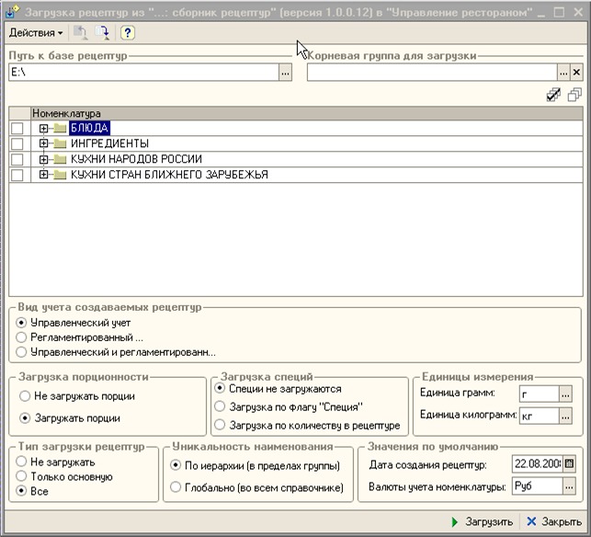Open selector for Единица грамм
591x537 pixels.
(x=565, y=394)
